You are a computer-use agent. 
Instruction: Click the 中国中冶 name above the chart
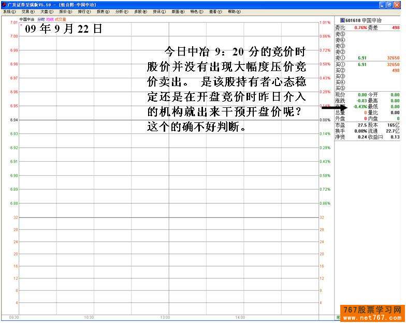[x=27, y=20]
